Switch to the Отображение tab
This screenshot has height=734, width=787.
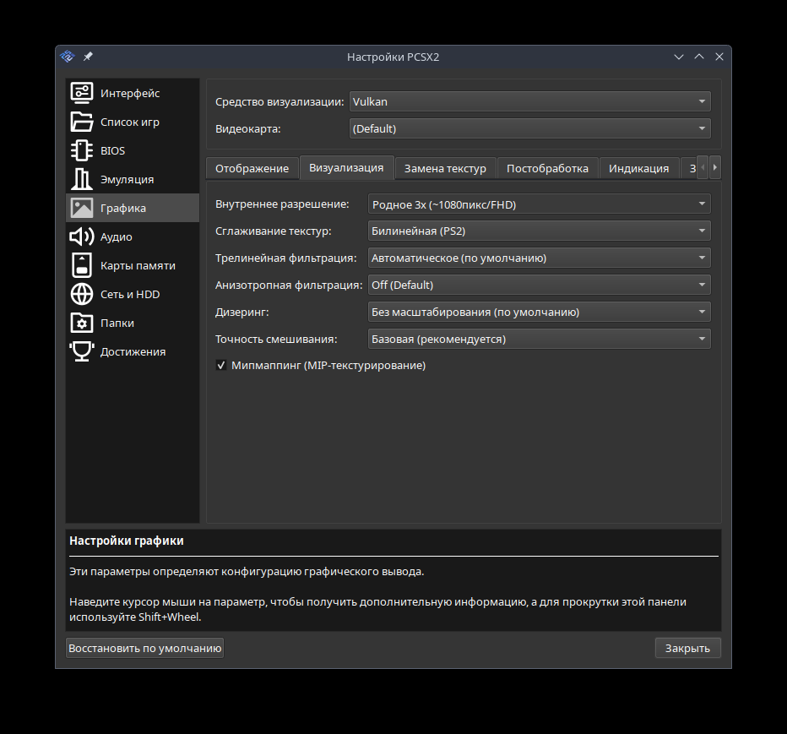click(252, 168)
